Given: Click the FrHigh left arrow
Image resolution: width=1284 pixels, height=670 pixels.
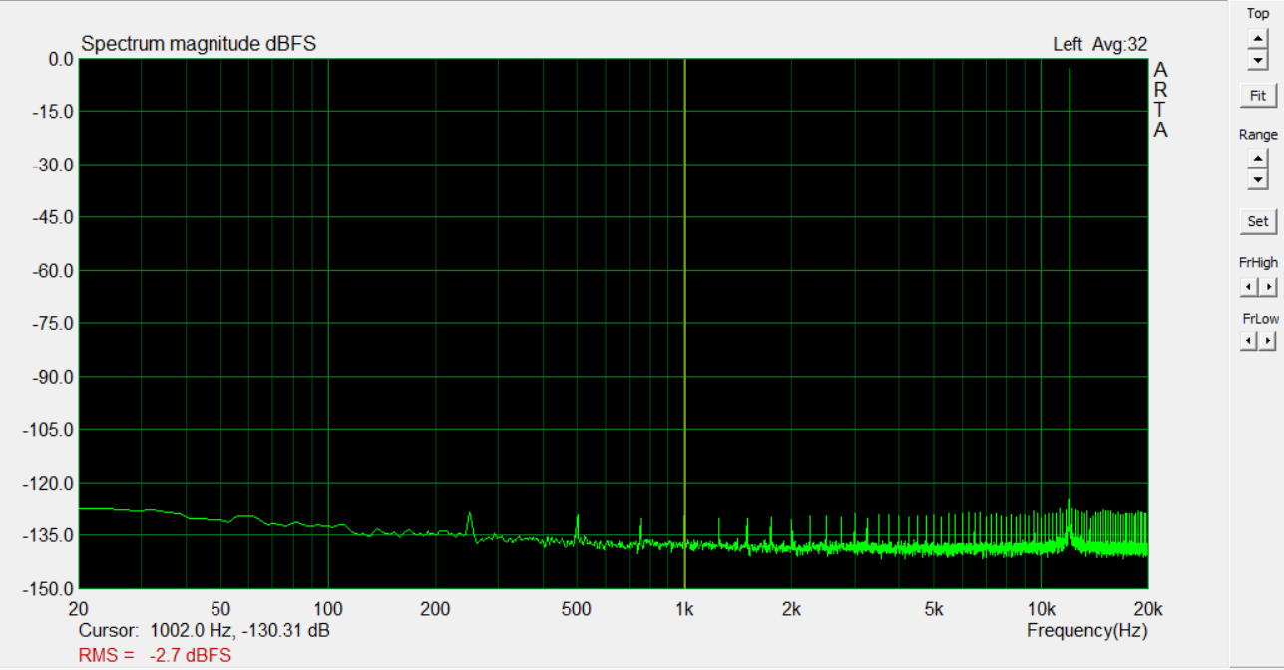Looking at the screenshot, I should pyautogui.click(x=1248, y=287).
